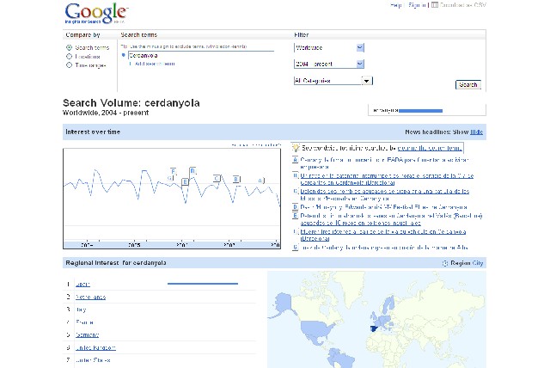Image resolution: width=550 pixels, height=368 pixels.
Task: Switch regional view to City
Action: pos(478,263)
